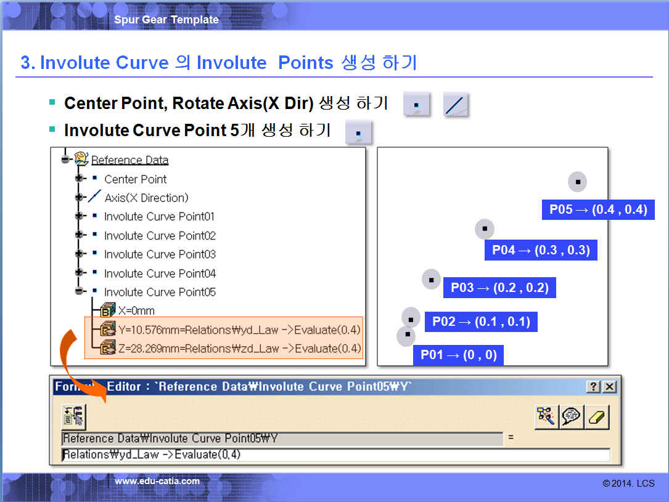Select Involute Curve Point03 in the tree
Viewport: 669px width, 502px height.
coord(160,254)
